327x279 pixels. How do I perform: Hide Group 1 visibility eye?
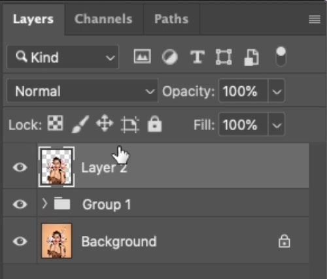[20, 204]
